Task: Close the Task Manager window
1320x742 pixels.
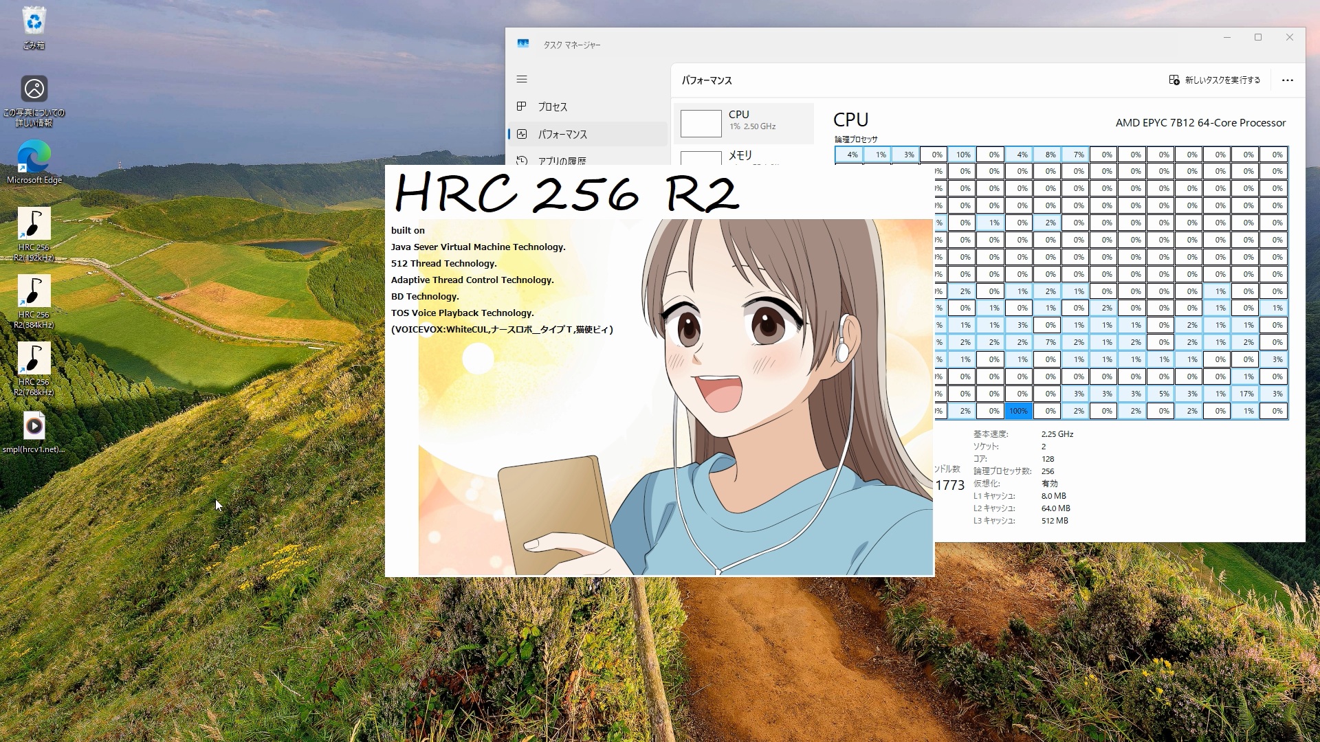Action: click(x=1290, y=37)
